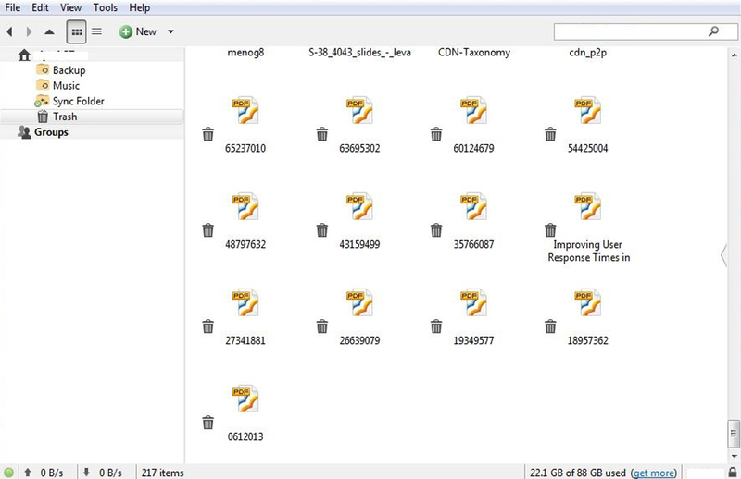This screenshot has width=741, height=479.
Task: Open the Backup folder in sidebar
Action: (61, 70)
